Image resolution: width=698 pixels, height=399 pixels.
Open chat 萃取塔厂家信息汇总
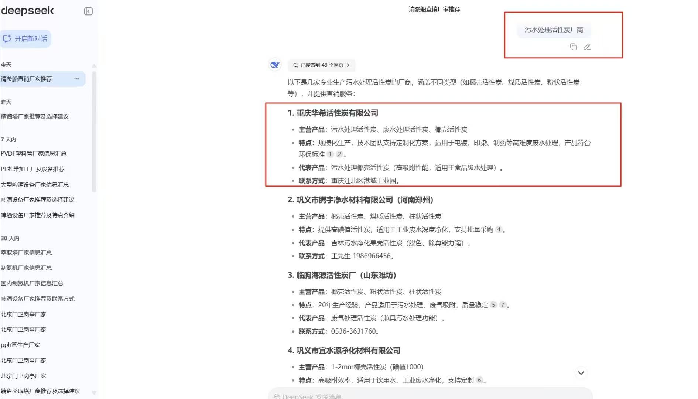coord(26,253)
